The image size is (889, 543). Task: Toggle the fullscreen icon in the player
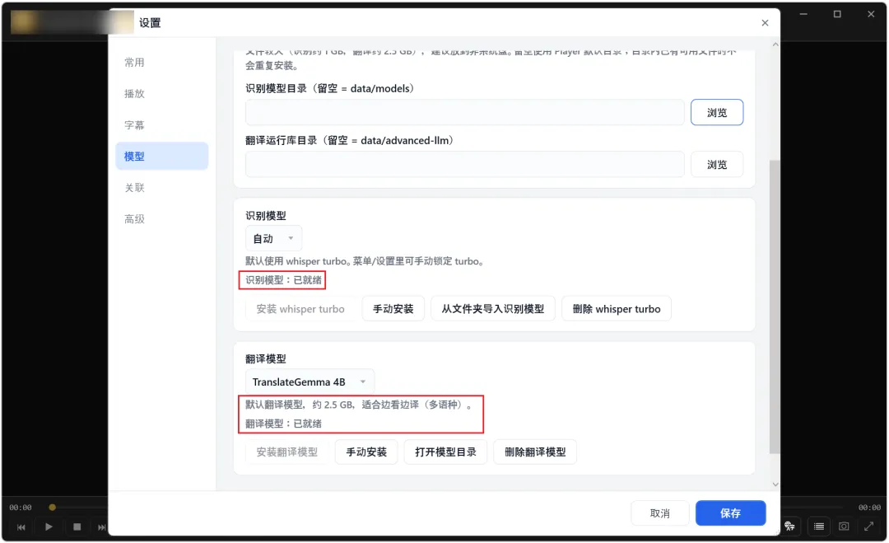pyautogui.click(x=868, y=526)
